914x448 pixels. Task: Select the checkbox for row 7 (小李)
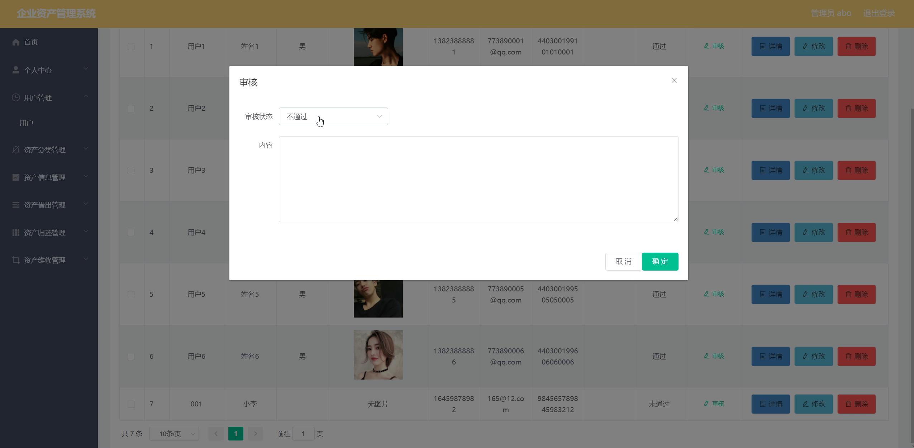[x=131, y=404]
